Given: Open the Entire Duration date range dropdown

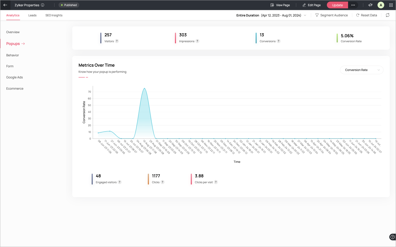Looking at the screenshot, I should point(271,15).
